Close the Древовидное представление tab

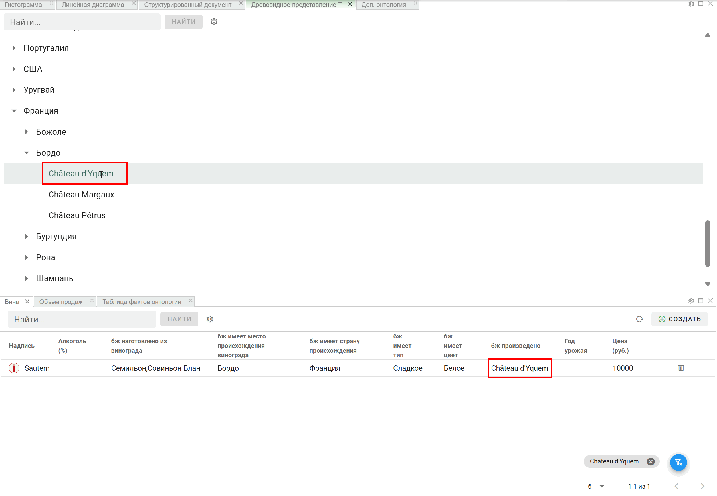[350, 4]
